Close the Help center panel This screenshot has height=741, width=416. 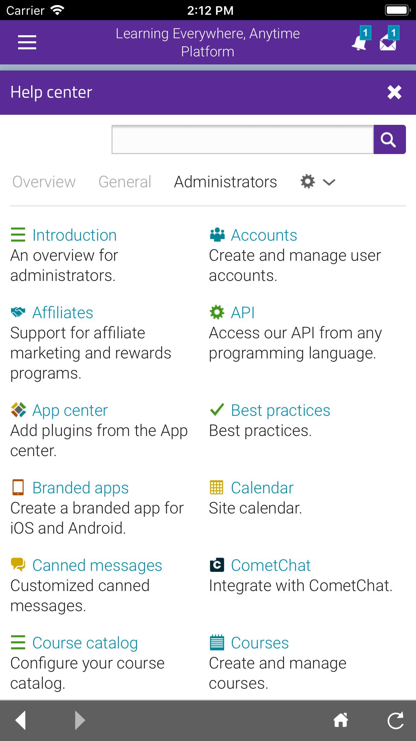(x=395, y=92)
